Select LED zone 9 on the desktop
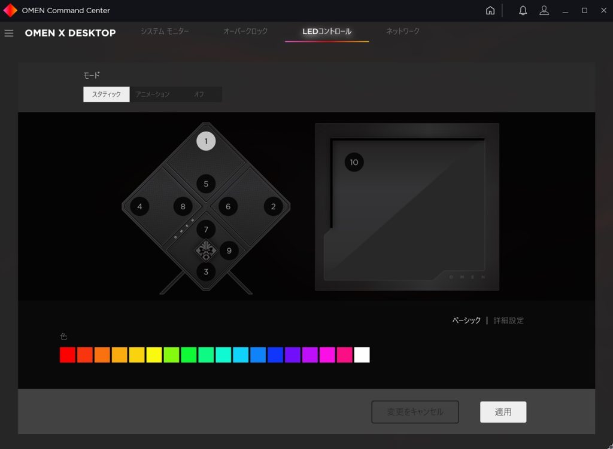The height and width of the screenshot is (449, 613). 229,251
